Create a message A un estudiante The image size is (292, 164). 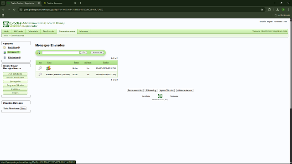click(x=15, y=74)
